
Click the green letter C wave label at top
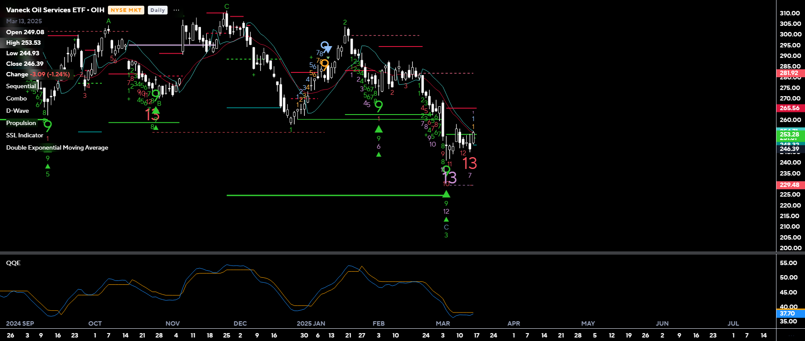click(227, 7)
